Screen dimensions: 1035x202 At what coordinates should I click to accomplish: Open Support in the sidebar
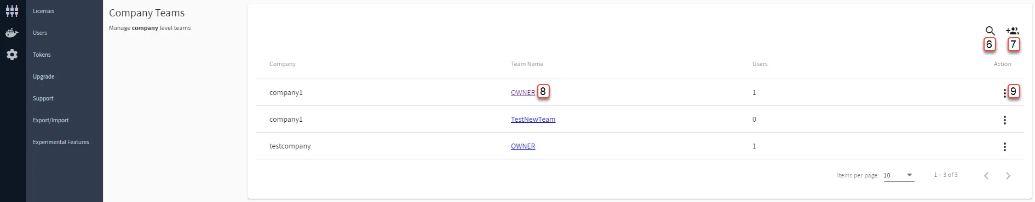[x=43, y=98]
